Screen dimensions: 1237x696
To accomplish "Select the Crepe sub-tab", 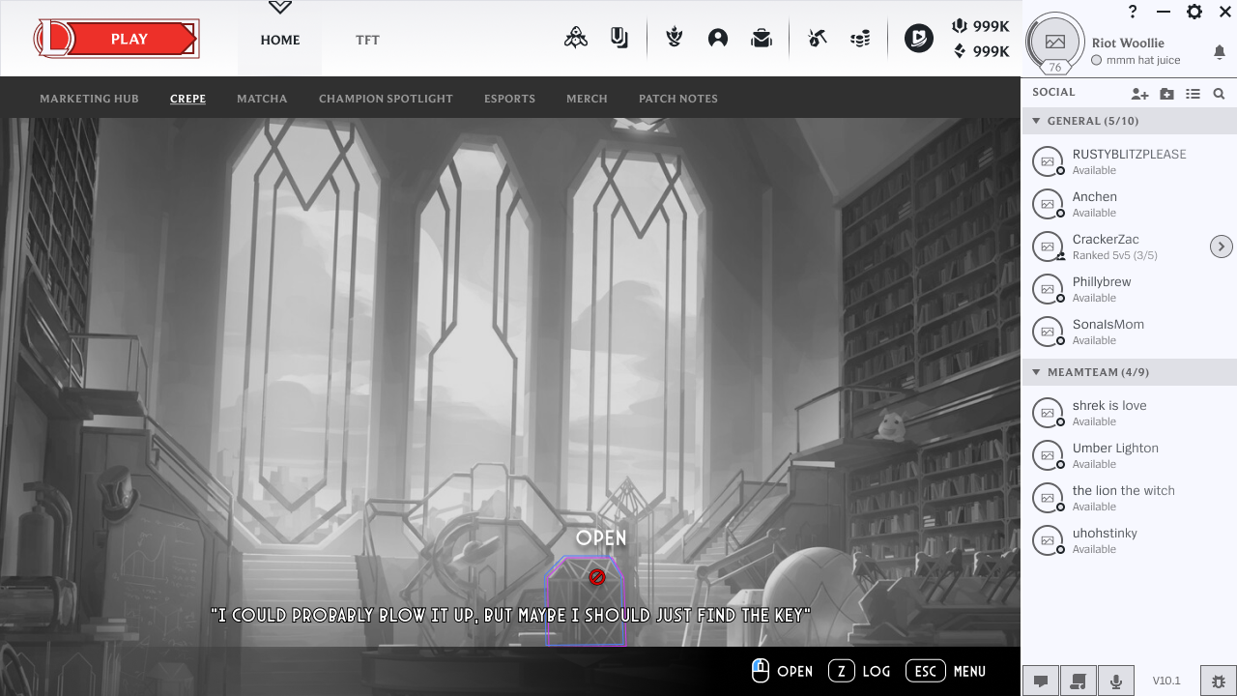I will (x=187, y=99).
